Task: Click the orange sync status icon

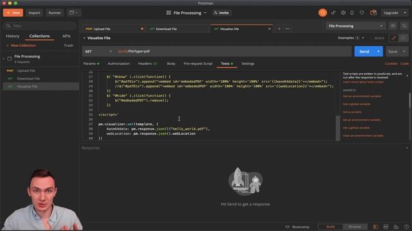Action: 323,13
